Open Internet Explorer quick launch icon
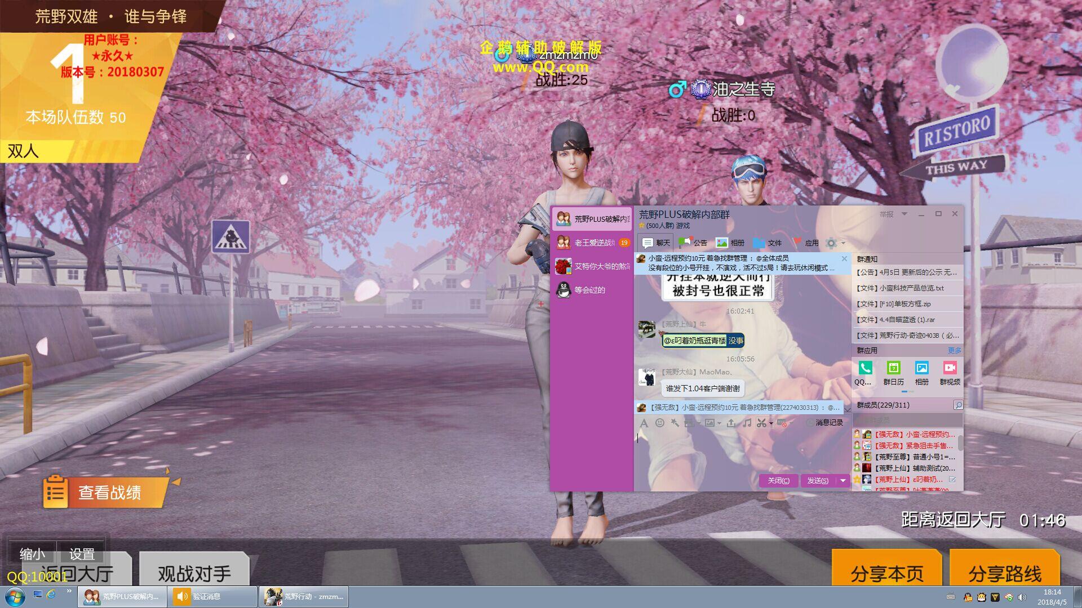 [51, 594]
